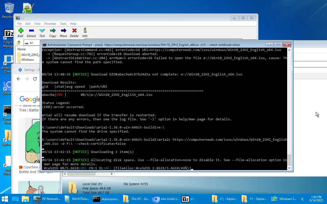Click Chrome forward arrow button

point(27,79)
